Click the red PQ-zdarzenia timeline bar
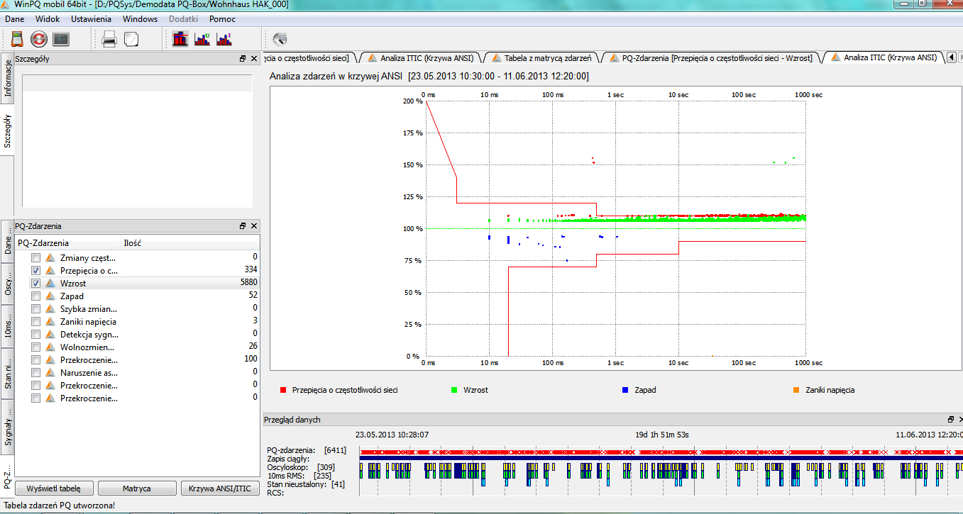Screen dimensions: 963x514 (x=661, y=451)
